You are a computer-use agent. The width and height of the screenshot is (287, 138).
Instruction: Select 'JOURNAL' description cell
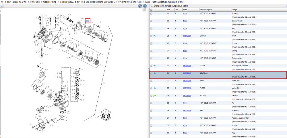pos(203,73)
